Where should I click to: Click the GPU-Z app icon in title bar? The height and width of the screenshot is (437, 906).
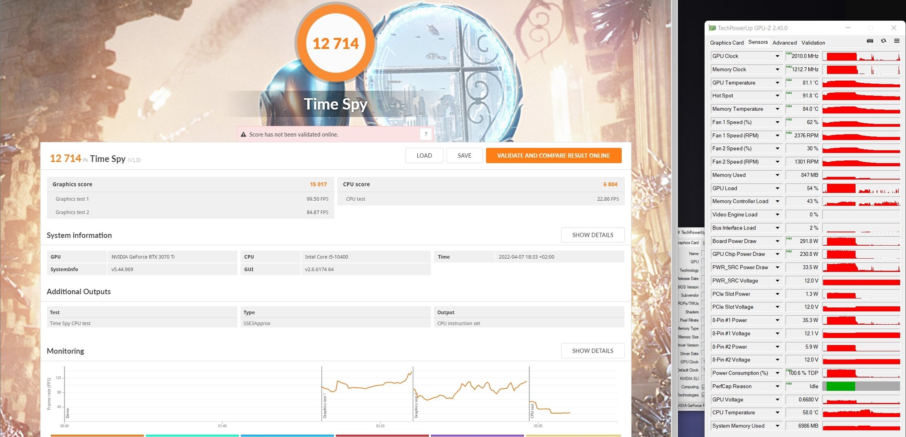712,28
